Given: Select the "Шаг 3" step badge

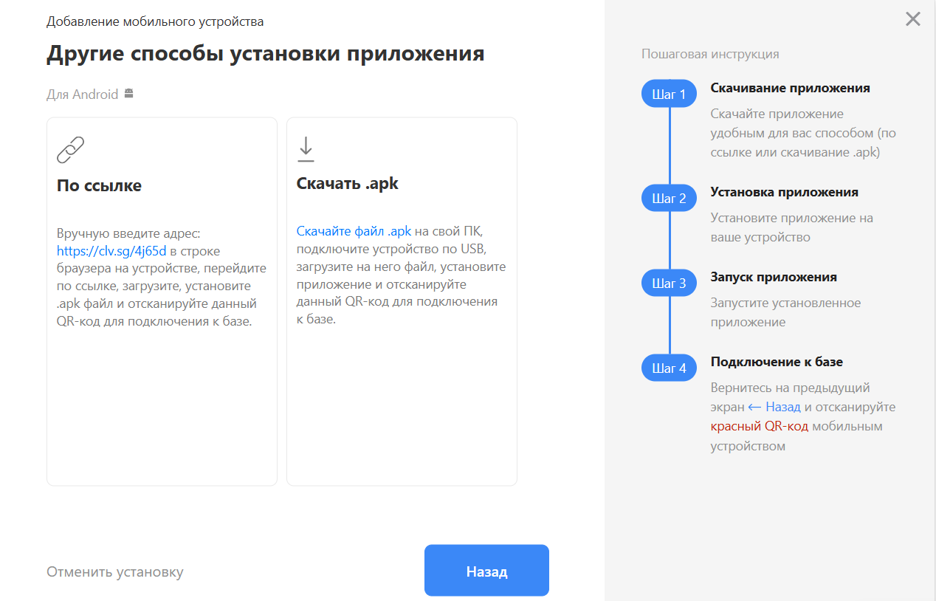Looking at the screenshot, I should [669, 283].
